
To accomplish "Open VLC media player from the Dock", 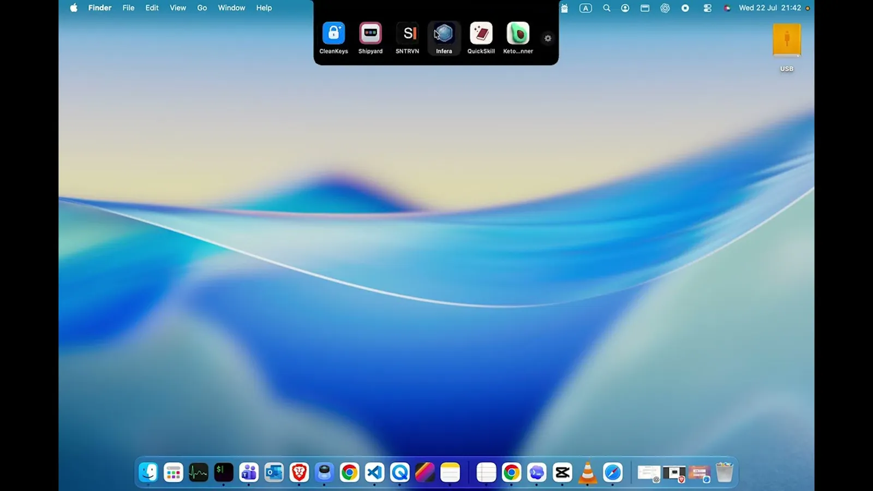I will tap(588, 472).
